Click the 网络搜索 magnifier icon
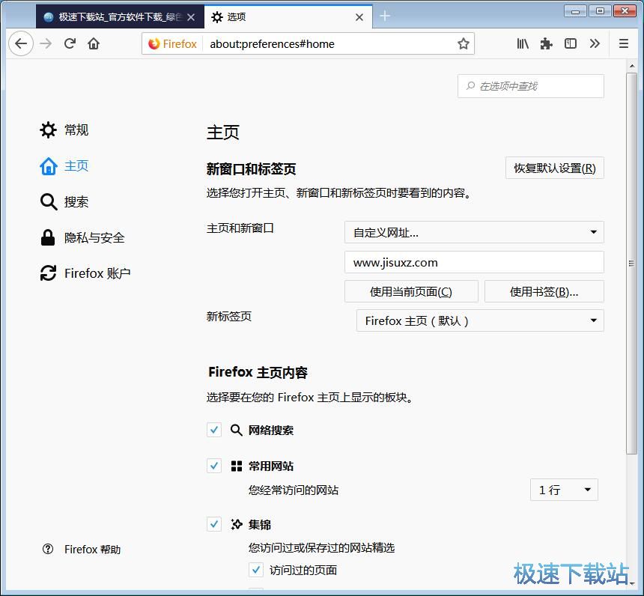The height and width of the screenshot is (596, 644). [236, 430]
